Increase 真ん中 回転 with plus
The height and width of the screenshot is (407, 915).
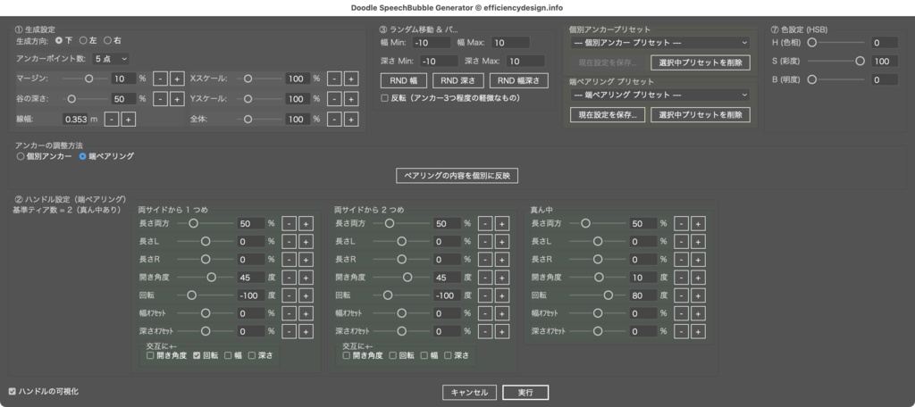698,295
